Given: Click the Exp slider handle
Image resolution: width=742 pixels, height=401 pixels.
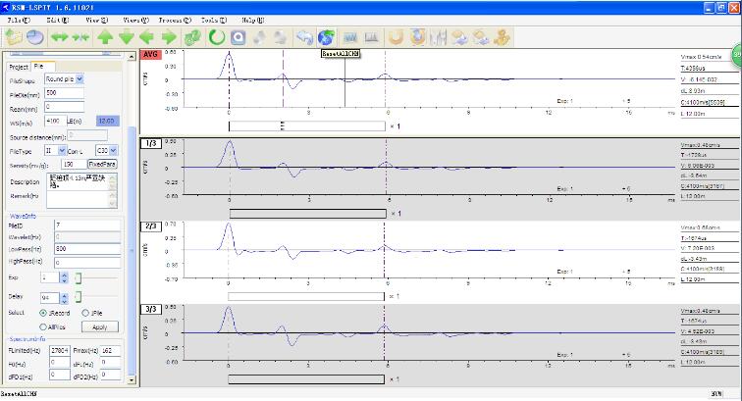Looking at the screenshot, I should (x=79, y=278).
